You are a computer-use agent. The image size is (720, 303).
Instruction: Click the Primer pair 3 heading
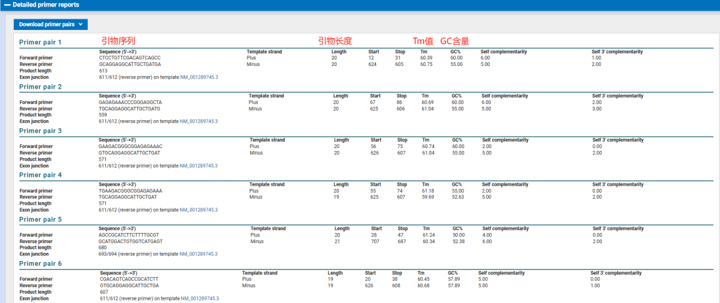pyautogui.click(x=41, y=131)
